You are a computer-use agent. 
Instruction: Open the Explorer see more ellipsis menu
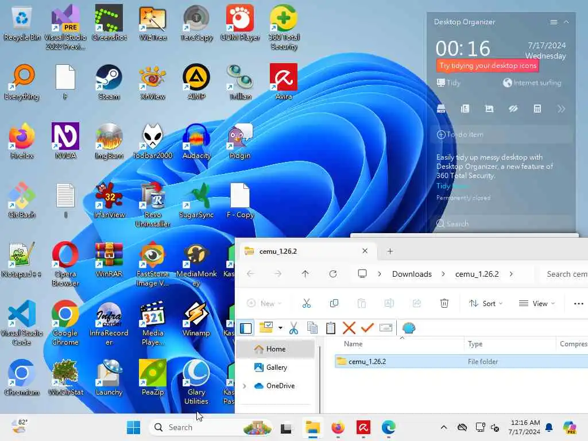coord(578,303)
